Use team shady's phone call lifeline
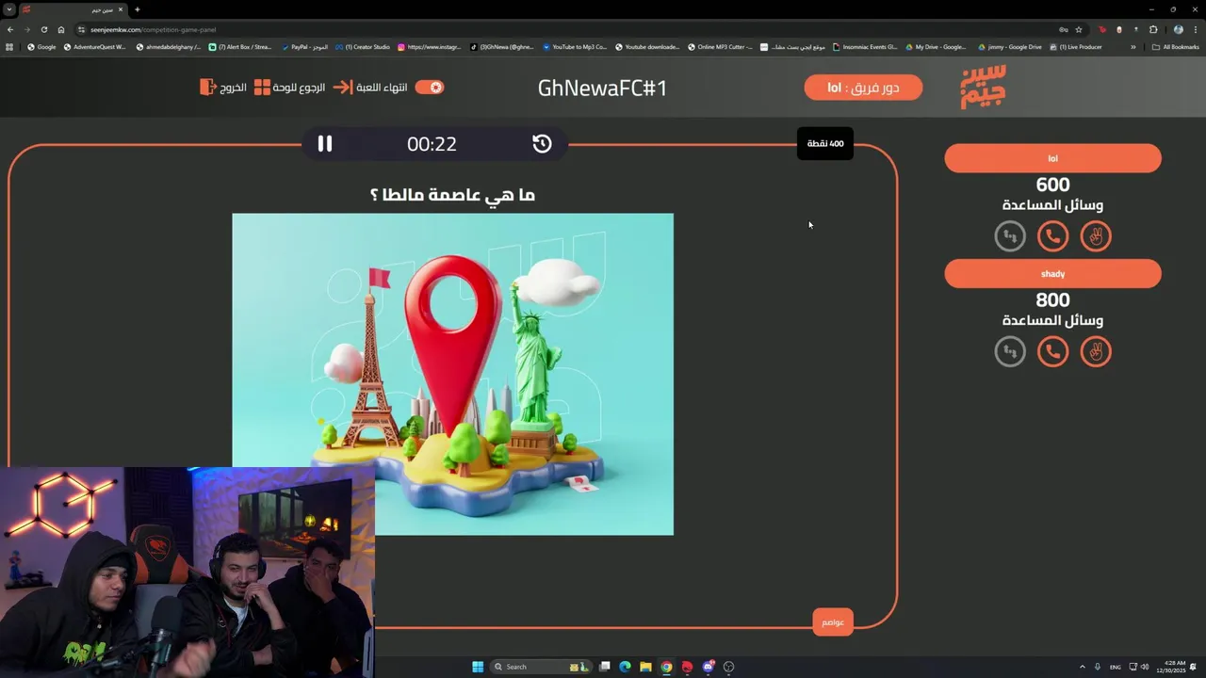This screenshot has height=678, width=1206. (x=1052, y=352)
